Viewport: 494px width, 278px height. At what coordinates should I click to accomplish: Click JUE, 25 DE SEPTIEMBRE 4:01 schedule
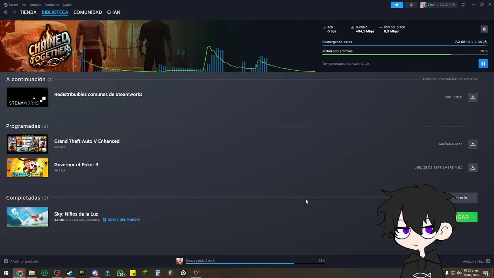click(x=438, y=168)
